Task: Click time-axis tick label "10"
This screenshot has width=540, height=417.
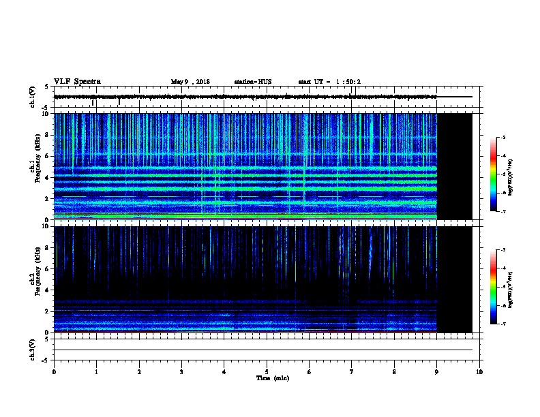Action: tap(479, 372)
